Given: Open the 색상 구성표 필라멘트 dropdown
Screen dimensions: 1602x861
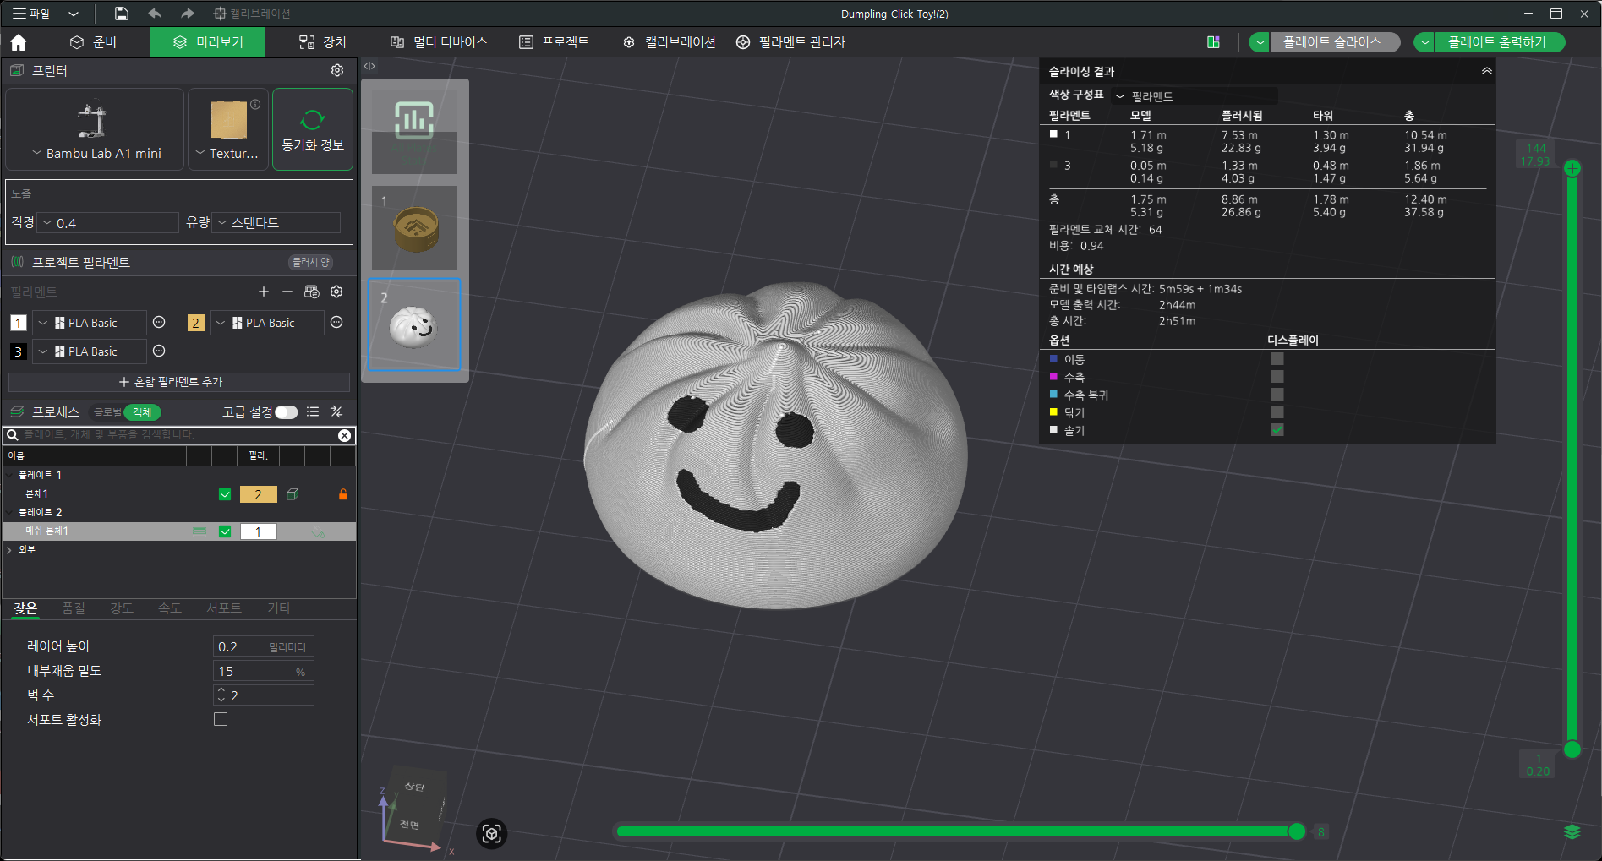Looking at the screenshot, I should (x=1195, y=96).
